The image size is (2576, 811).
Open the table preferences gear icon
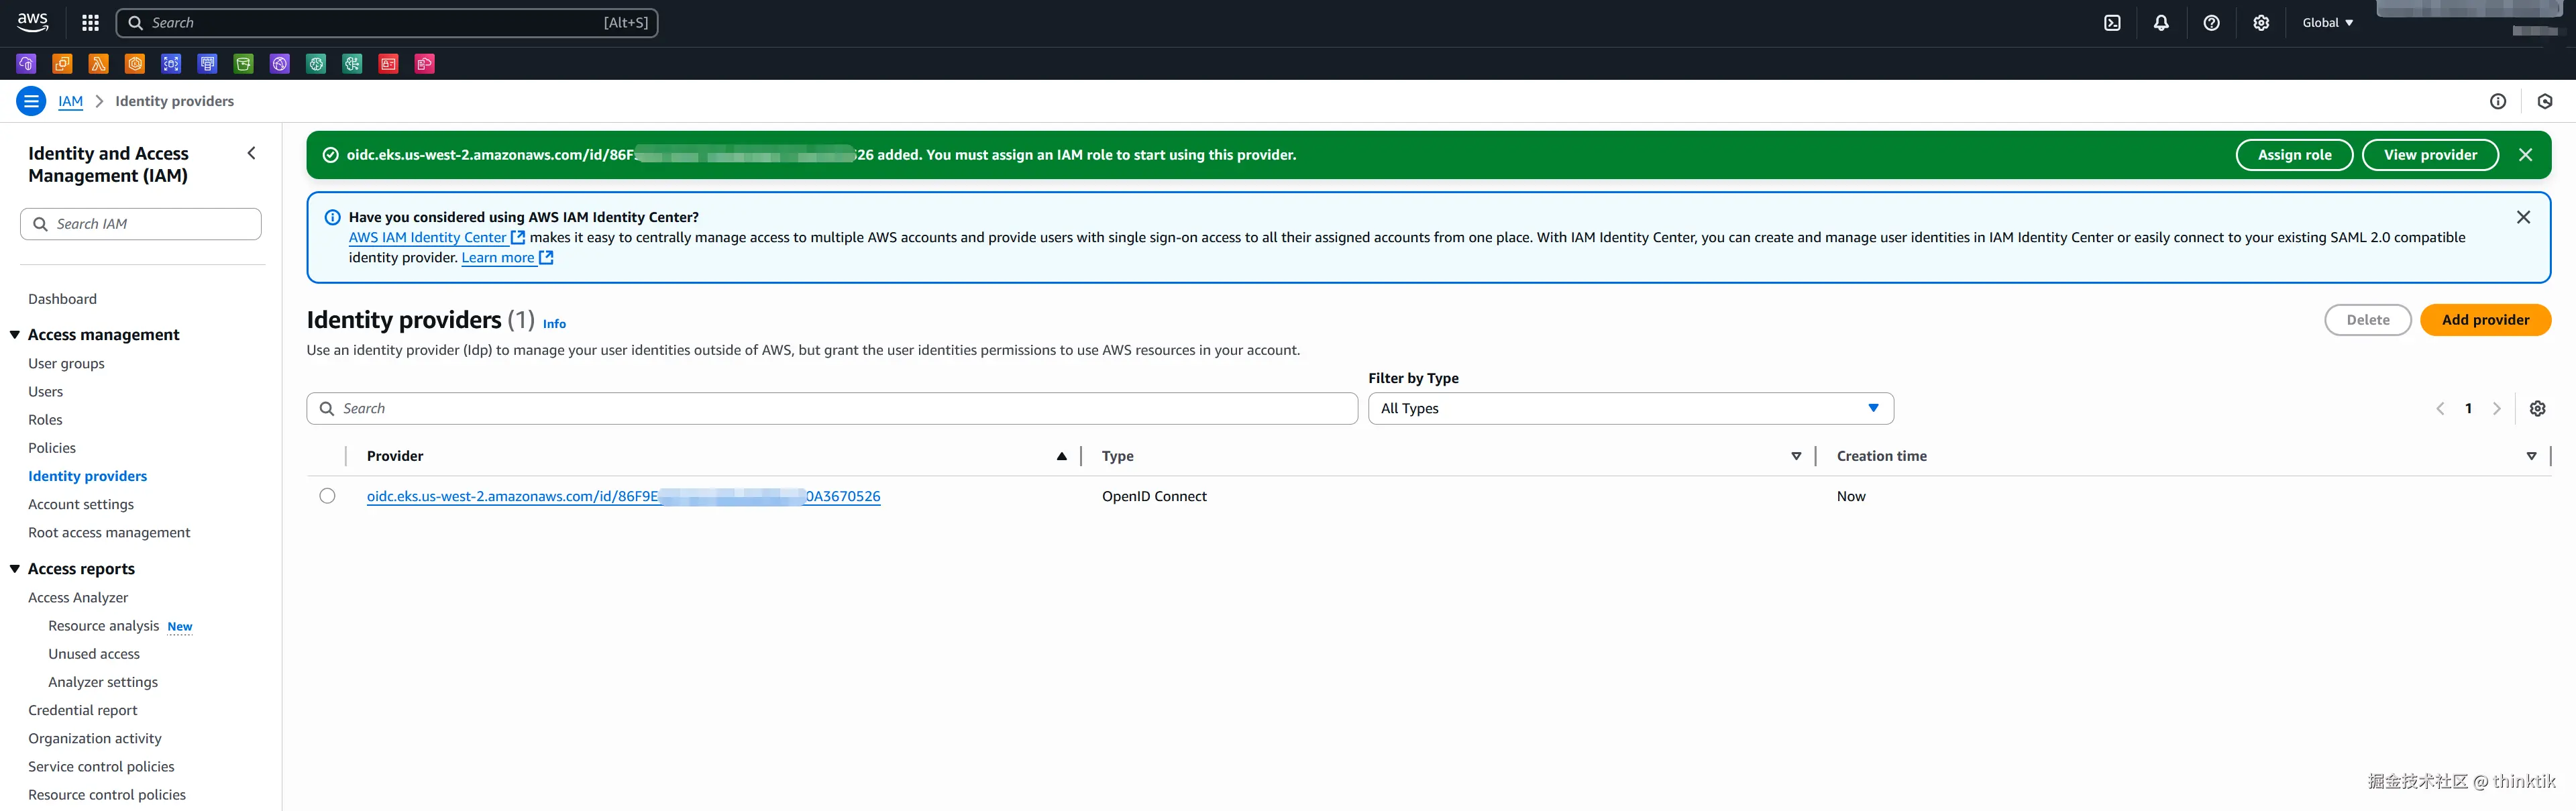tap(2537, 408)
